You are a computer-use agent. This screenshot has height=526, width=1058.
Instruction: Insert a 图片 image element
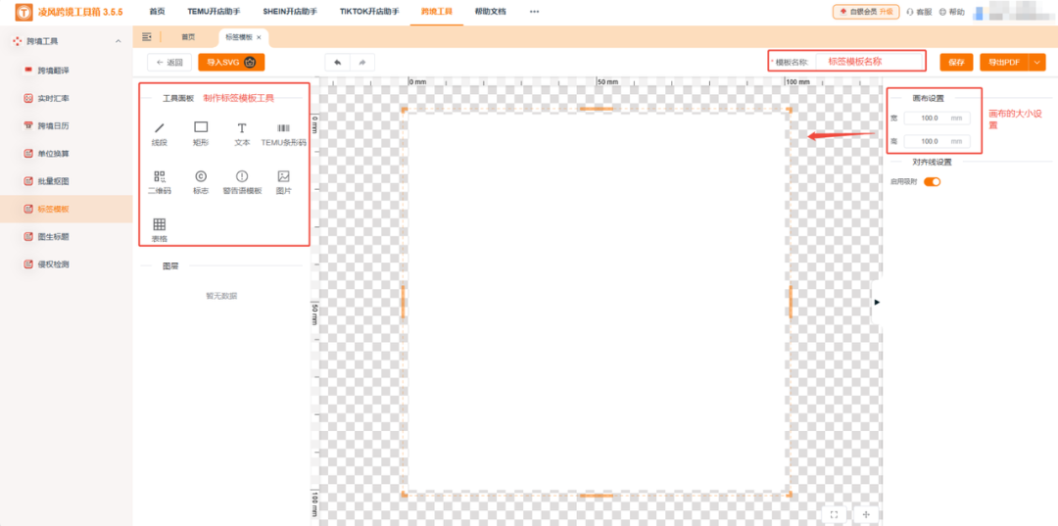click(x=283, y=182)
